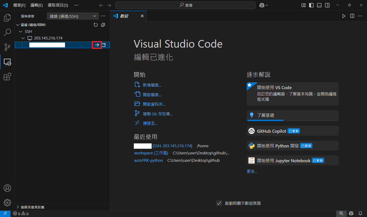This screenshot has width=367, height=217.
Task: Click 遠端總管 panel title
Action: pyautogui.click(x=28, y=16)
